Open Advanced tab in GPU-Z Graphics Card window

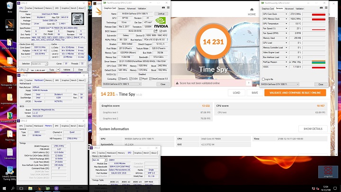[131, 9]
